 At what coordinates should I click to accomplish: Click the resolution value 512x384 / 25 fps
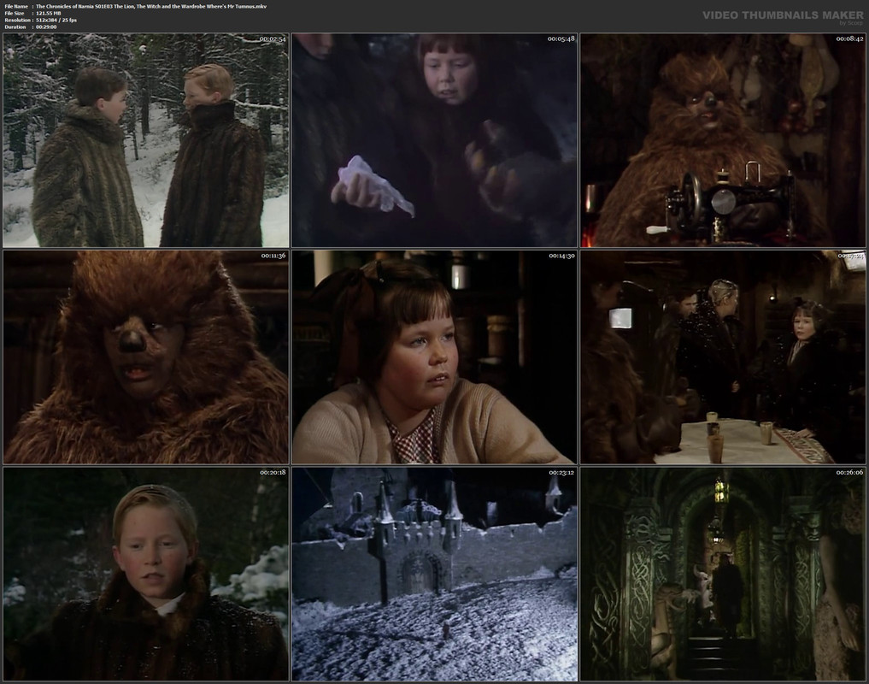coord(56,20)
